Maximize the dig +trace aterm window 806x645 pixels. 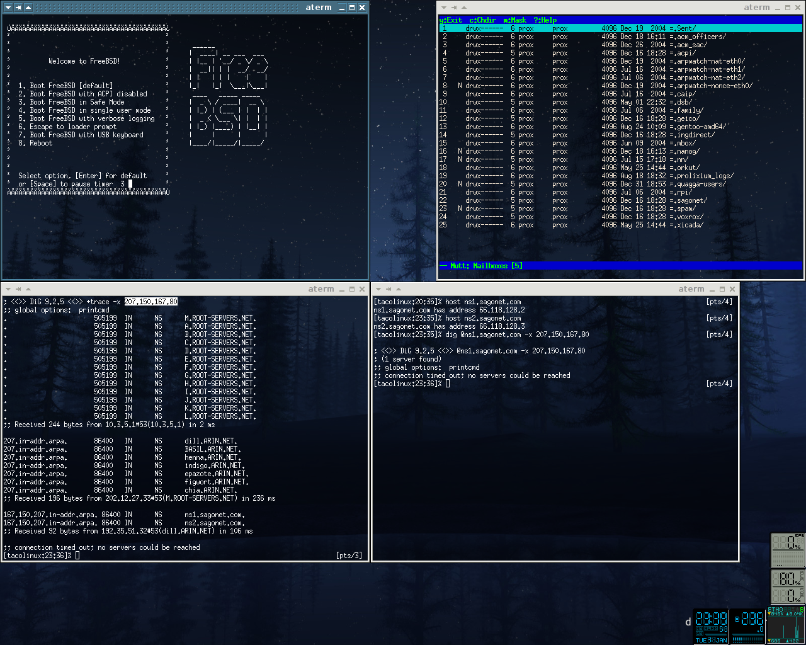[x=352, y=289]
